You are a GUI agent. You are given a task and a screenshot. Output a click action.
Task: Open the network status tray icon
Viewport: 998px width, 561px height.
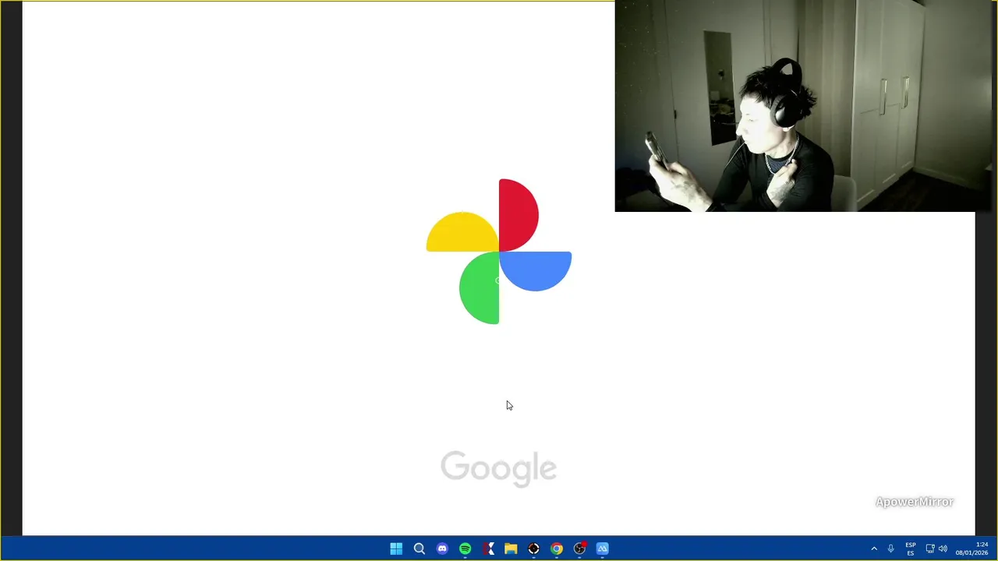coord(930,549)
